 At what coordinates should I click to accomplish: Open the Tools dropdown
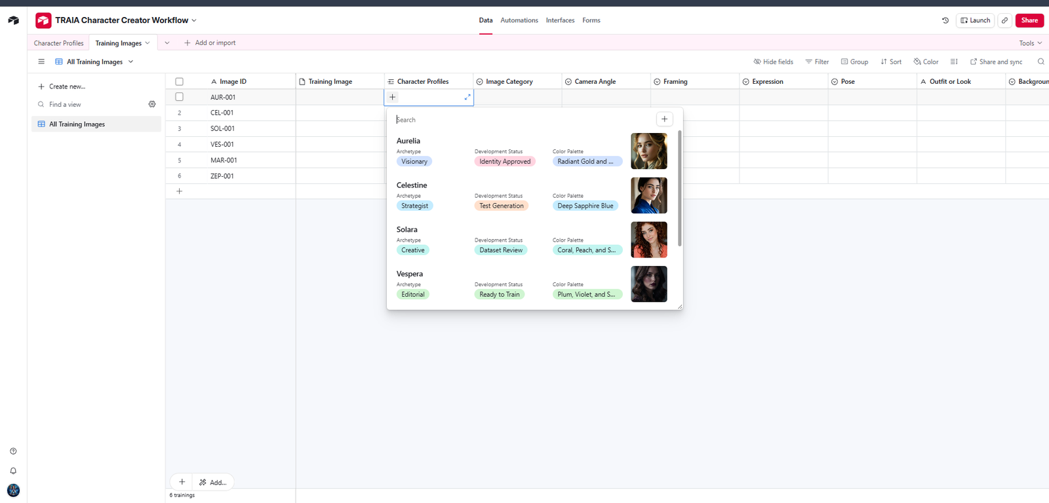[x=1031, y=43]
